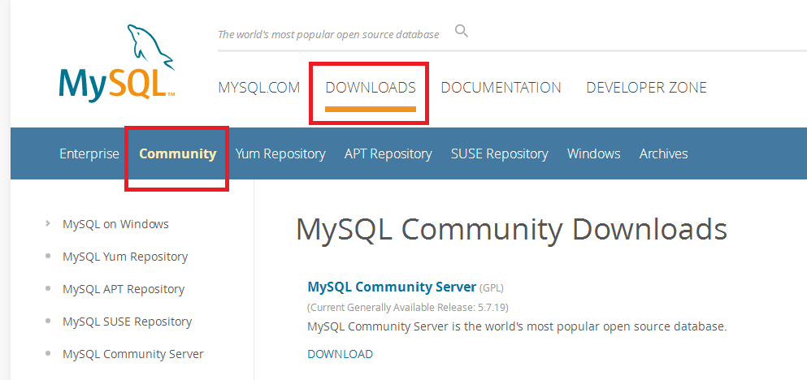Image resolution: width=807 pixels, height=380 pixels.
Task: Click the world's most popular database description
Action: pos(517,326)
